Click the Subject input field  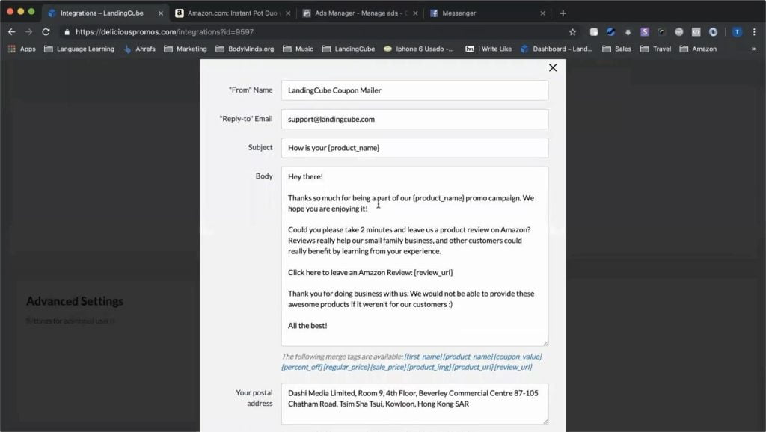tap(414, 148)
